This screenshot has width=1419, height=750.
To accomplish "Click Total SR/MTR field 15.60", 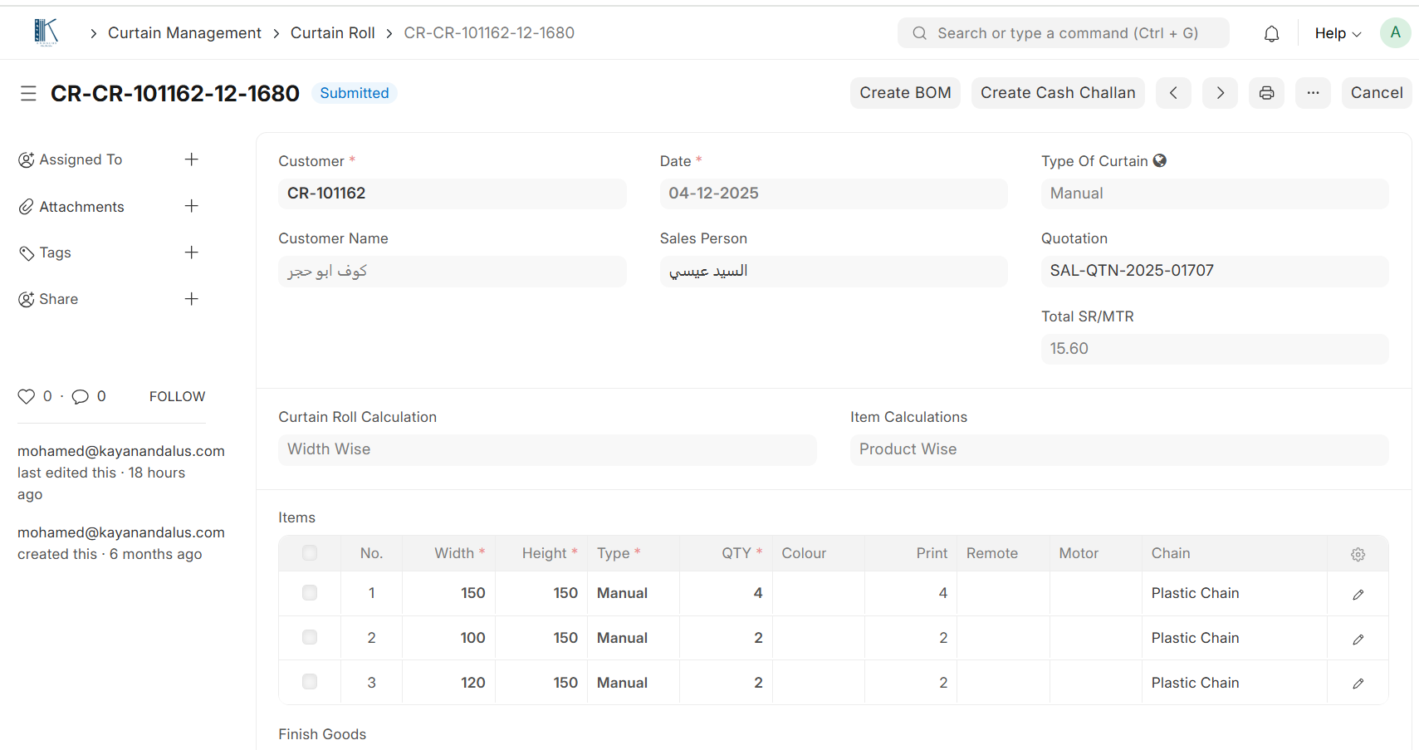I will [1215, 349].
